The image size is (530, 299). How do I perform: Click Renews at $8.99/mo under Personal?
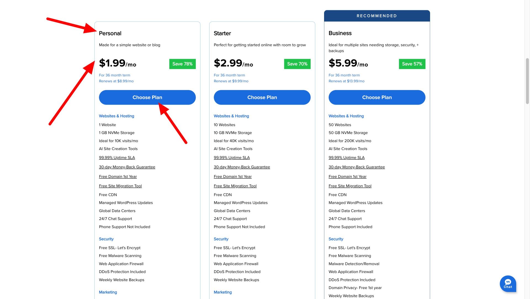coord(116,81)
